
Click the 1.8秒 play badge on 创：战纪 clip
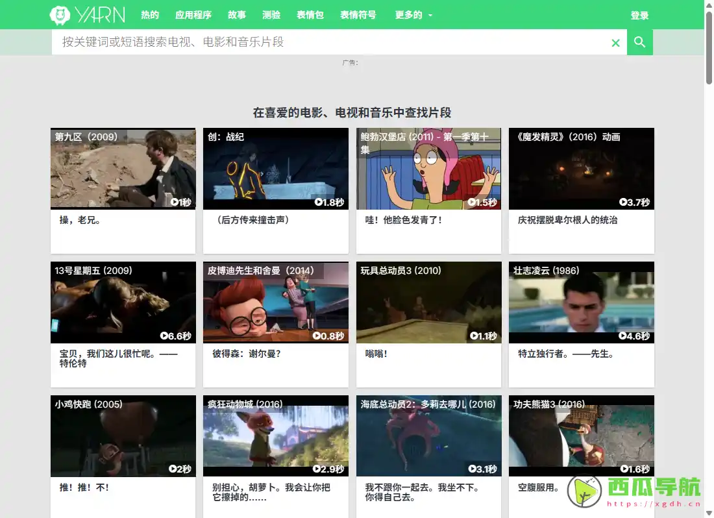[329, 202]
